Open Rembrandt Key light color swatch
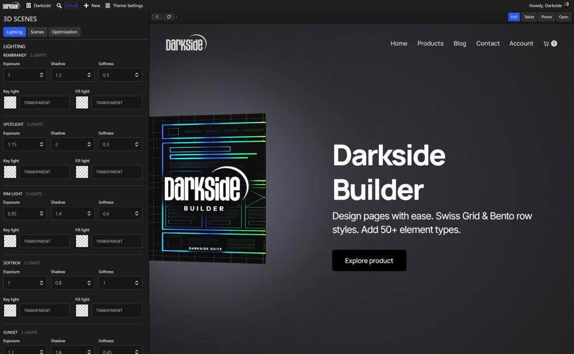 coord(10,103)
